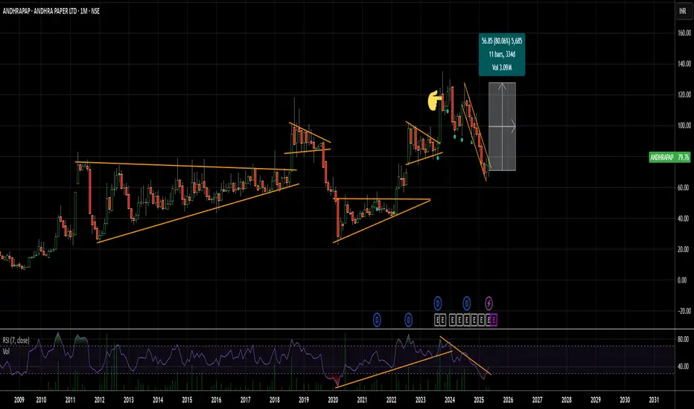Click the 160.00 price axis label

[684, 33]
